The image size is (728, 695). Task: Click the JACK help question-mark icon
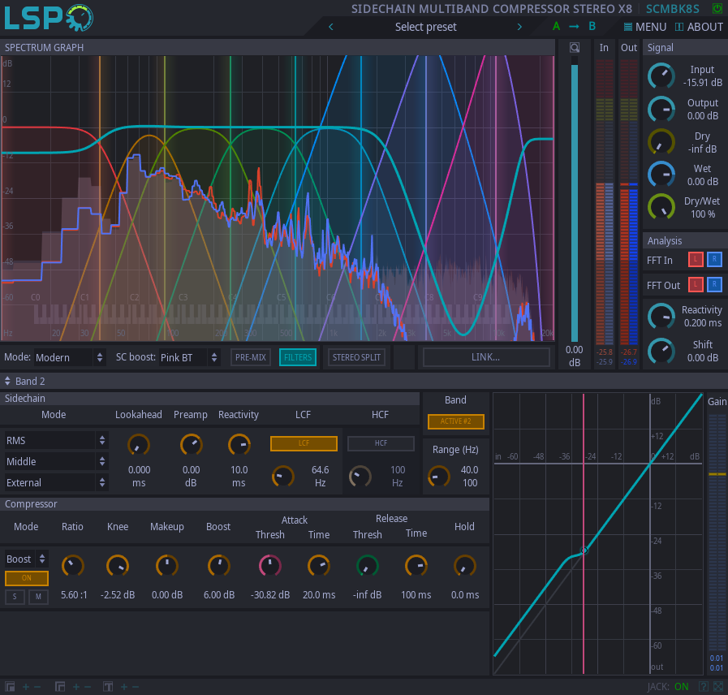click(704, 687)
